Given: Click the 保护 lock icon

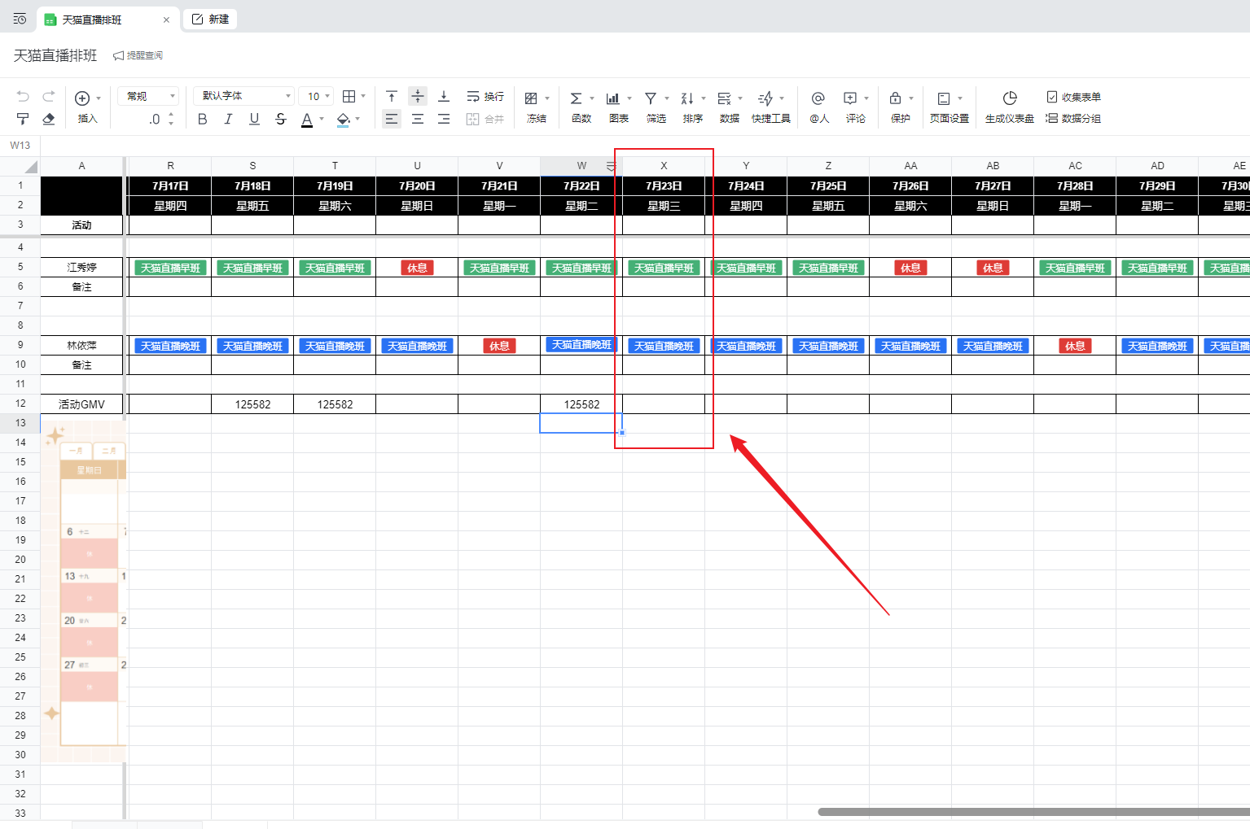Looking at the screenshot, I should [895, 98].
